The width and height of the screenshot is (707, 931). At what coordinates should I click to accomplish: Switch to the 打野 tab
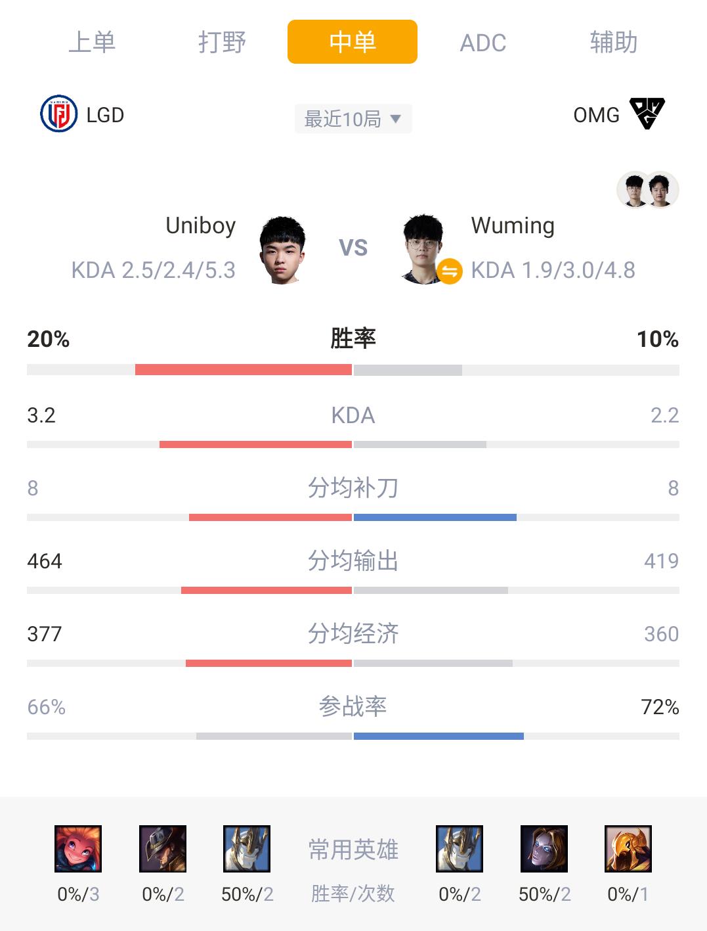tap(222, 42)
